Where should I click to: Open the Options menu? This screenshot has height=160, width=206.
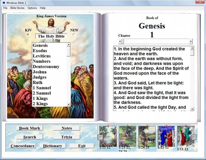tap(32, 8)
